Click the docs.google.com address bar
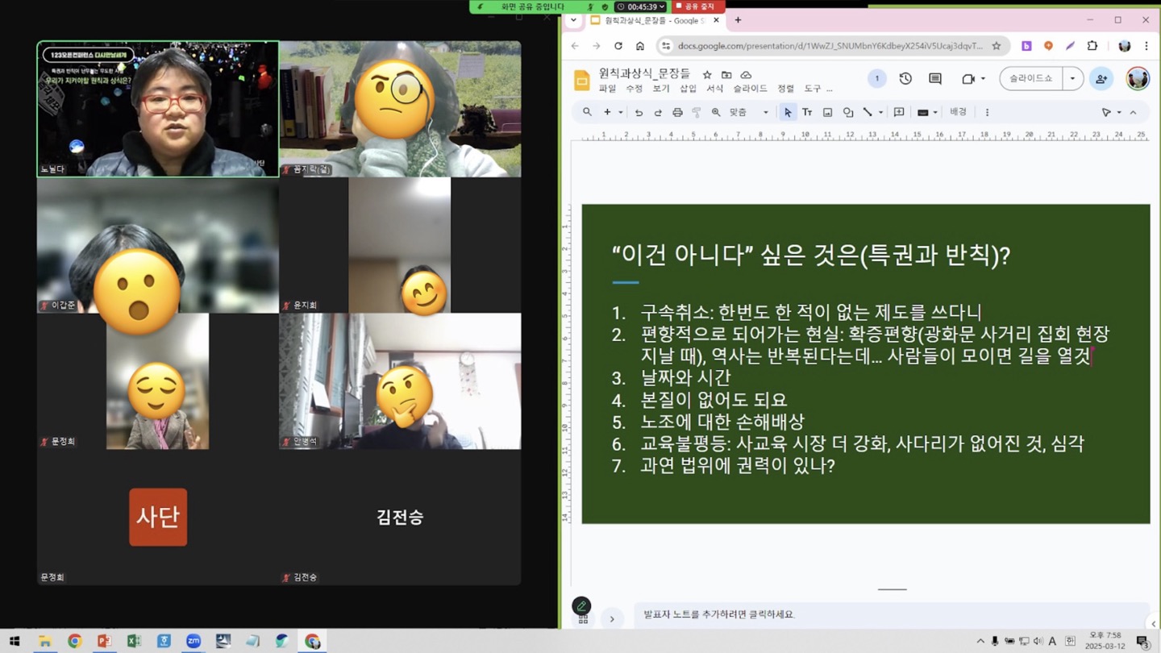The height and width of the screenshot is (653, 1161). pyautogui.click(x=830, y=46)
